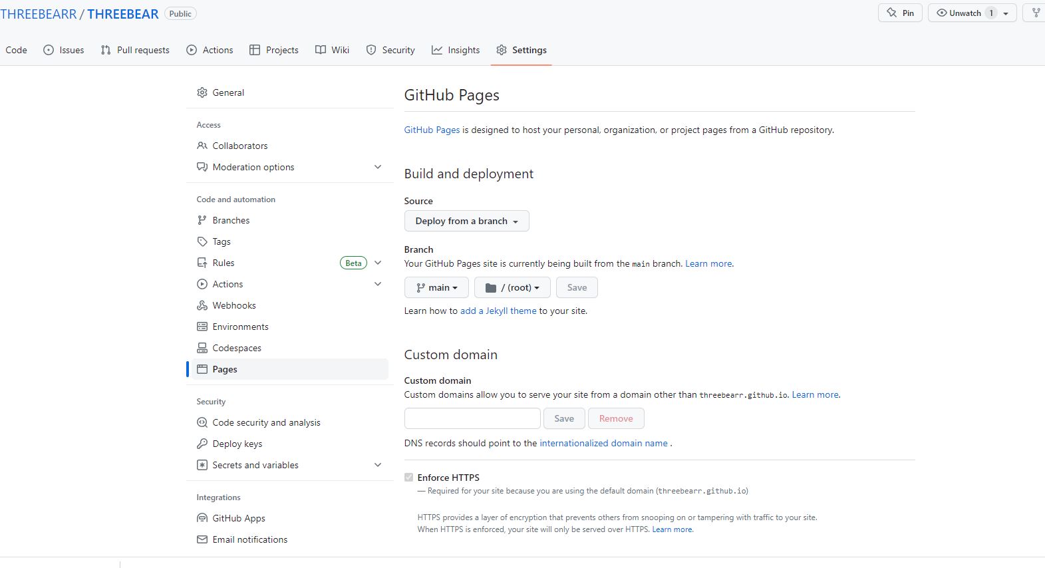Click the Pull requests icon in repo nav
Viewport: 1045px width, 568px height.
pos(106,50)
